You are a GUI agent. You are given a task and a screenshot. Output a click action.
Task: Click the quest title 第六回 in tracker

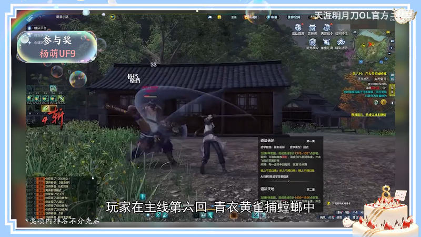click(x=369, y=74)
